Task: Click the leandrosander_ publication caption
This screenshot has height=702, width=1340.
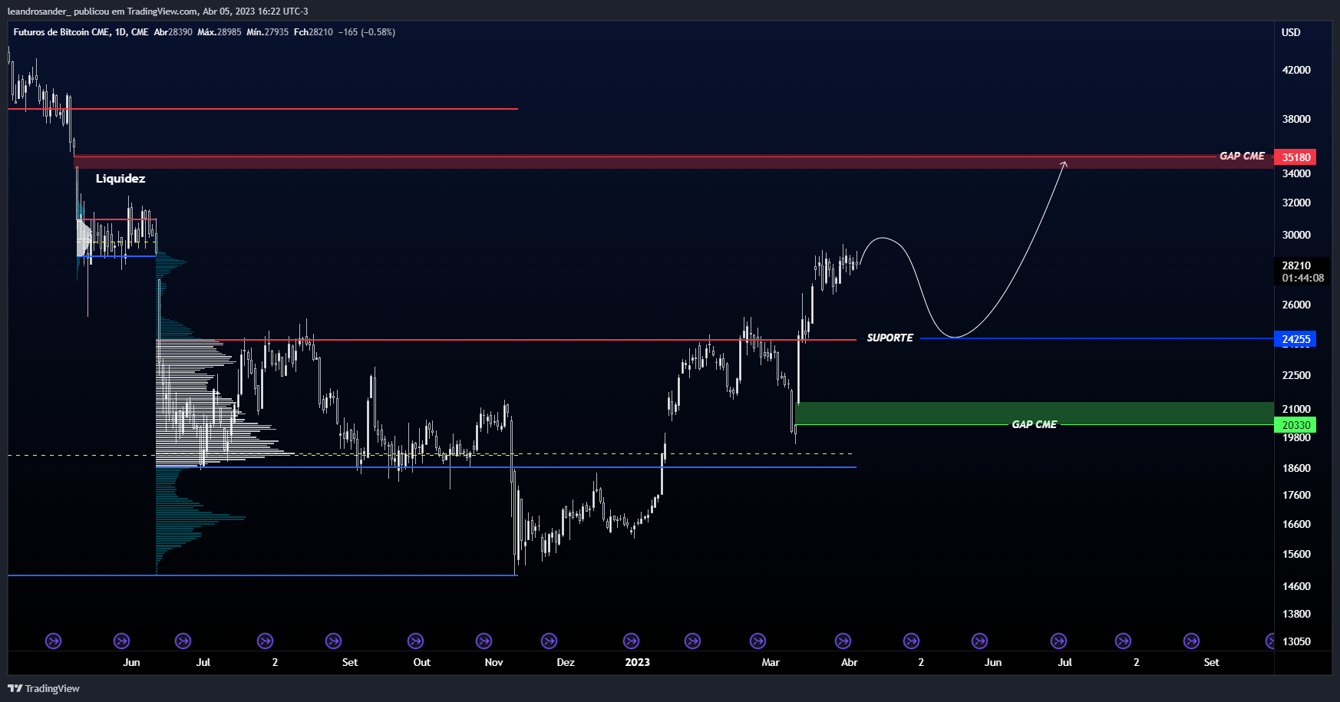Action: (157, 12)
